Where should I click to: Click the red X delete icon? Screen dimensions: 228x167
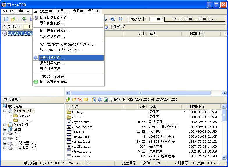coord(80,100)
